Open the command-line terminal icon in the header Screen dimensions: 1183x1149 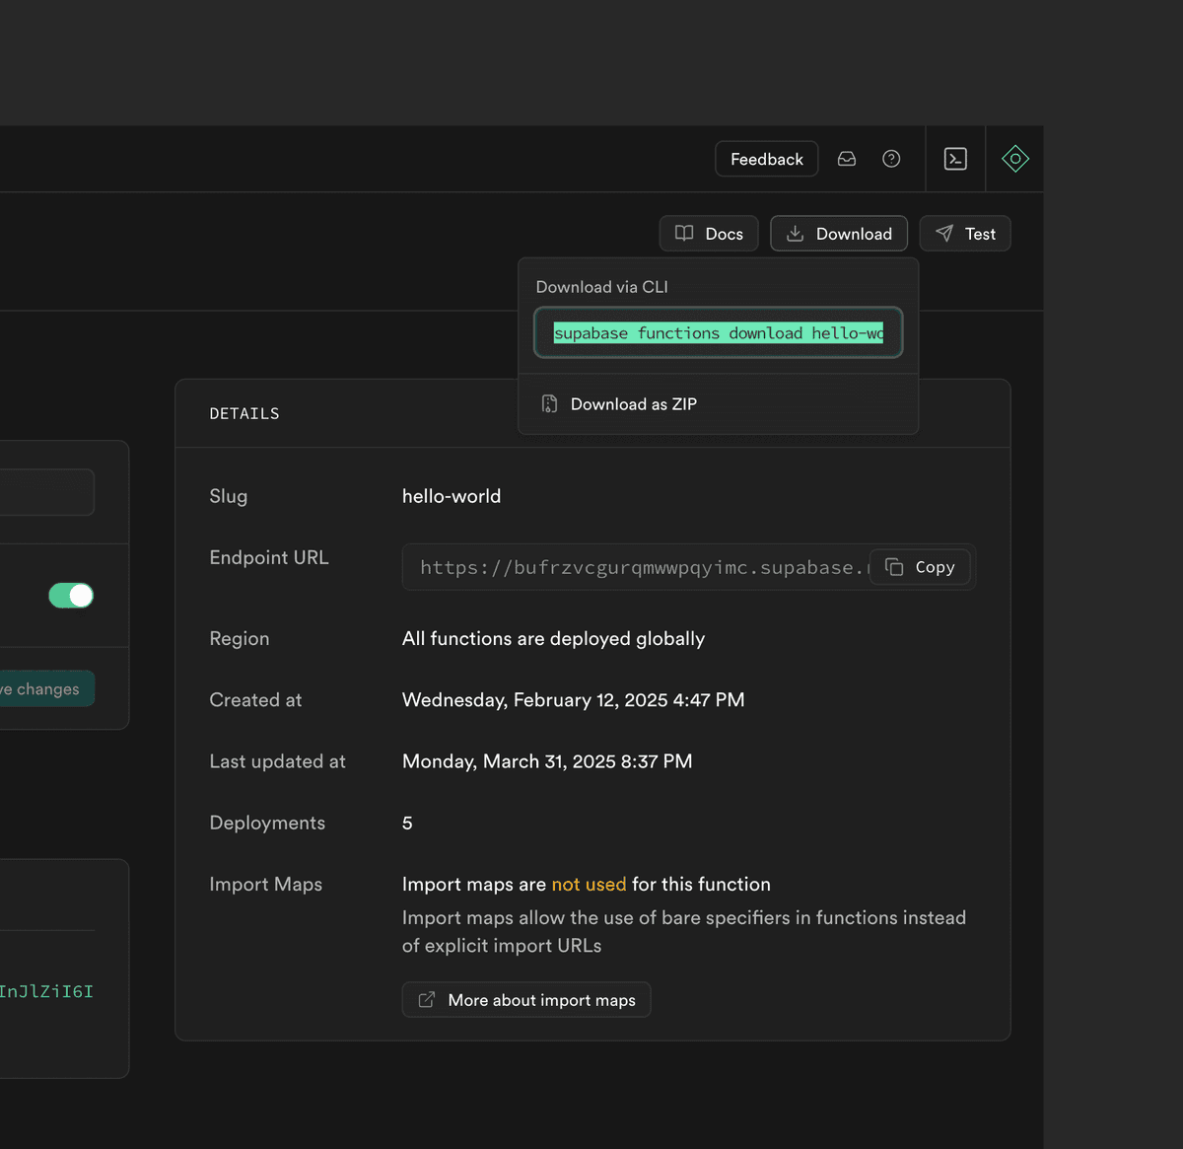[x=954, y=158]
